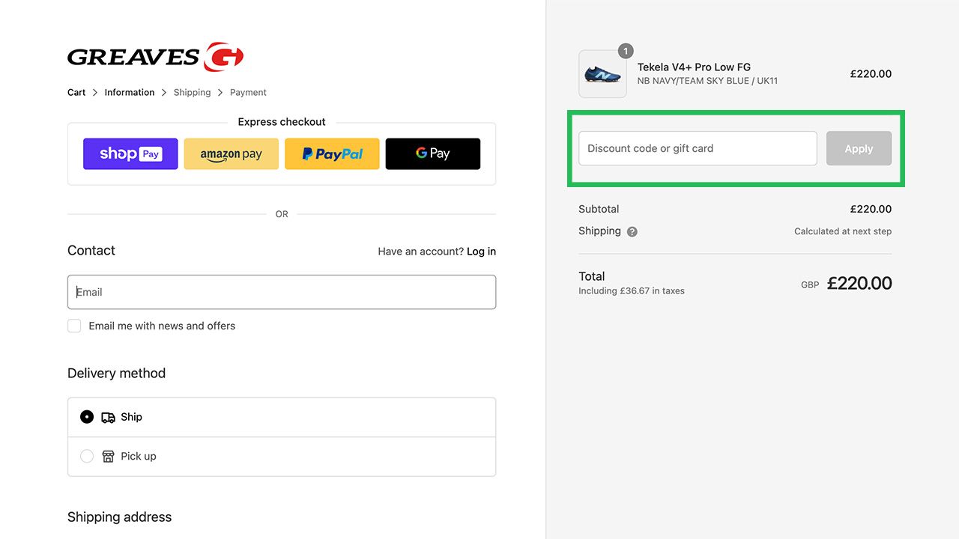Click the Tekela V4+ Pro Low FG title
This screenshot has width=959, height=539.
click(x=694, y=67)
